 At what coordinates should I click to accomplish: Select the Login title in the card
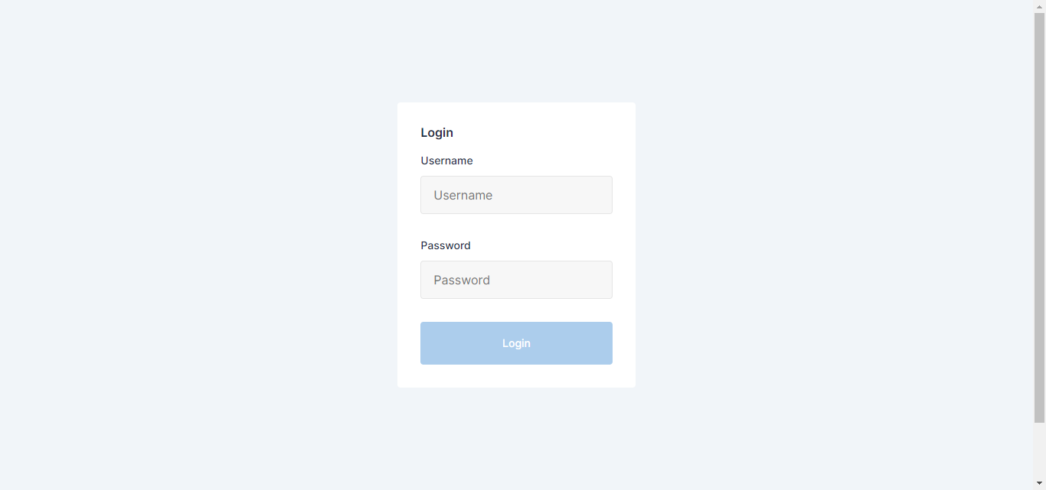click(436, 133)
